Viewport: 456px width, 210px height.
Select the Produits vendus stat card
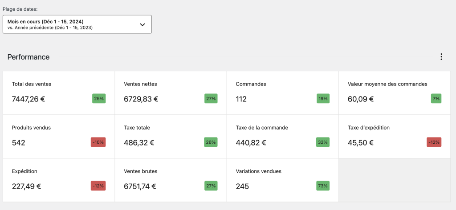click(x=59, y=136)
